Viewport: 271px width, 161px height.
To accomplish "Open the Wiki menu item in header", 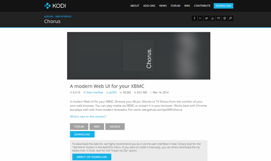I will pyautogui.click(x=187, y=6).
